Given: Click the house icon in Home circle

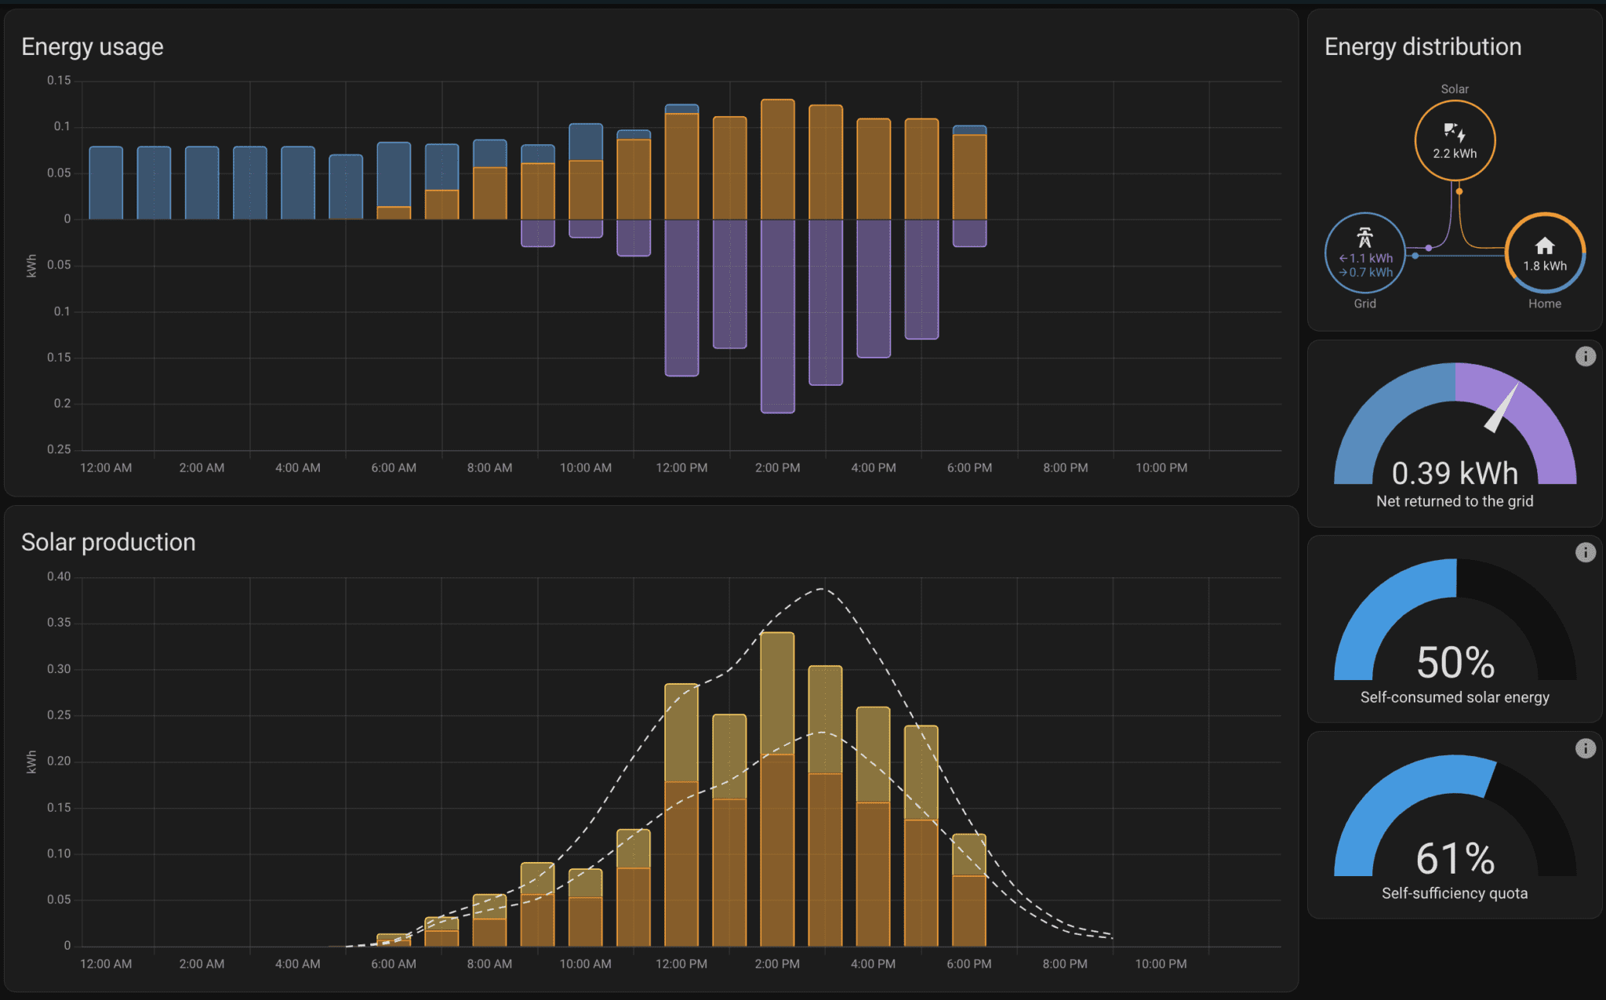Looking at the screenshot, I should [x=1544, y=246].
